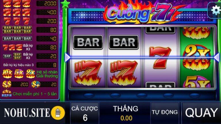Image resolution: width=221 pixels, height=124 pixels.
Task: Select the triple double-BAR paytable row
Action: pos(30,30)
